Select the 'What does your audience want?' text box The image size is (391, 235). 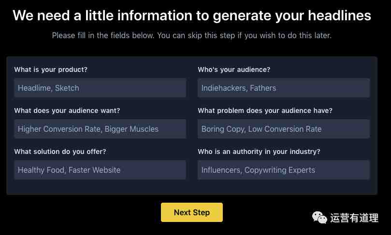[100, 129]
